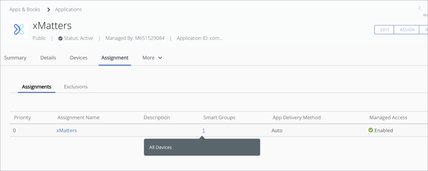Viewport: 428px width, 171px height.
Task: Open the xMatters assignment link
Action: click(66, 130)
